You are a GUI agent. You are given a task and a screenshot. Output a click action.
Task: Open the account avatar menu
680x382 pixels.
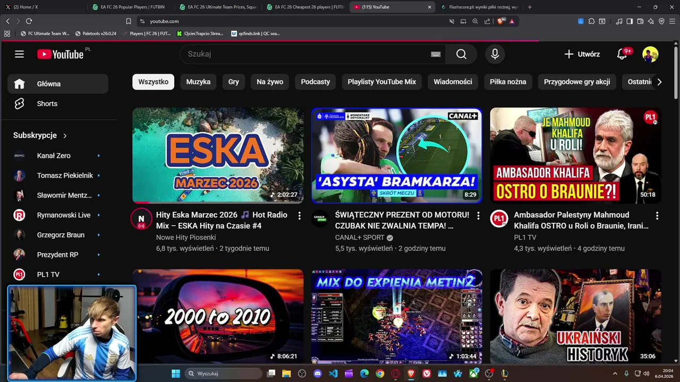[x=650, y=54]
